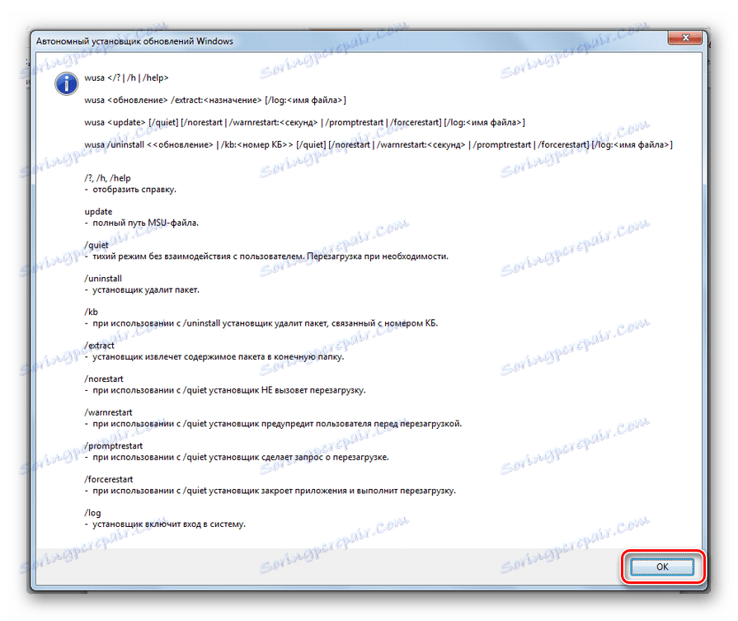This screenshot has width=738, height=621.
Task: Click the '/?, /h, /help' parameter heading
Action: click(x=107, y=178)
